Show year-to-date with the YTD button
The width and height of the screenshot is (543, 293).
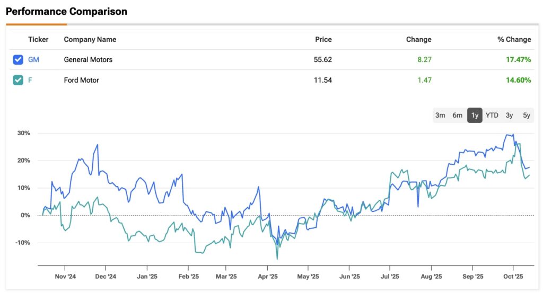click(492, 115)
